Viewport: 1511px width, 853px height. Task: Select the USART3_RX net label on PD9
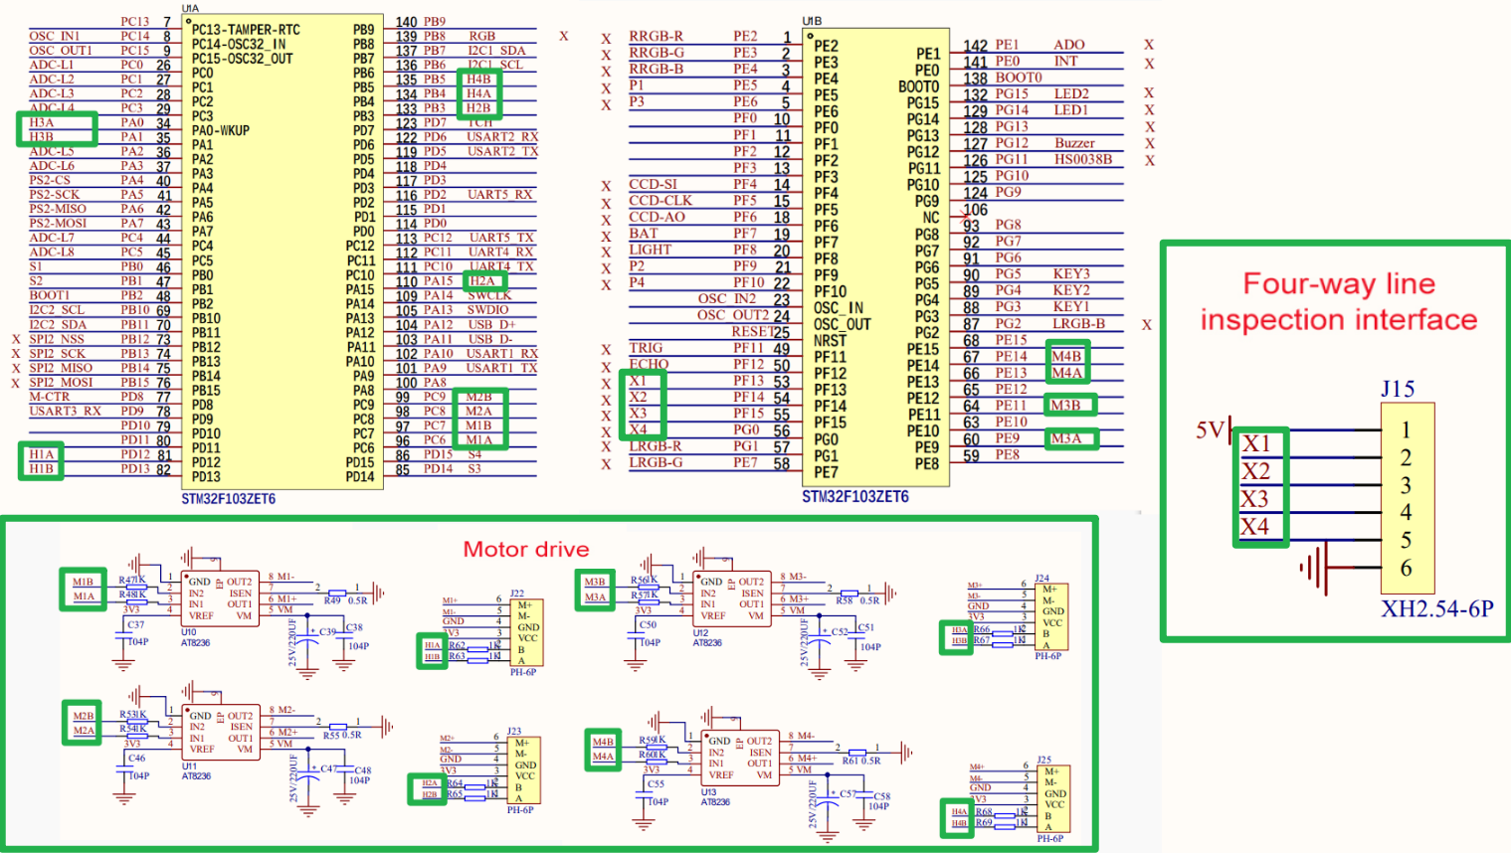coord(65,411)
